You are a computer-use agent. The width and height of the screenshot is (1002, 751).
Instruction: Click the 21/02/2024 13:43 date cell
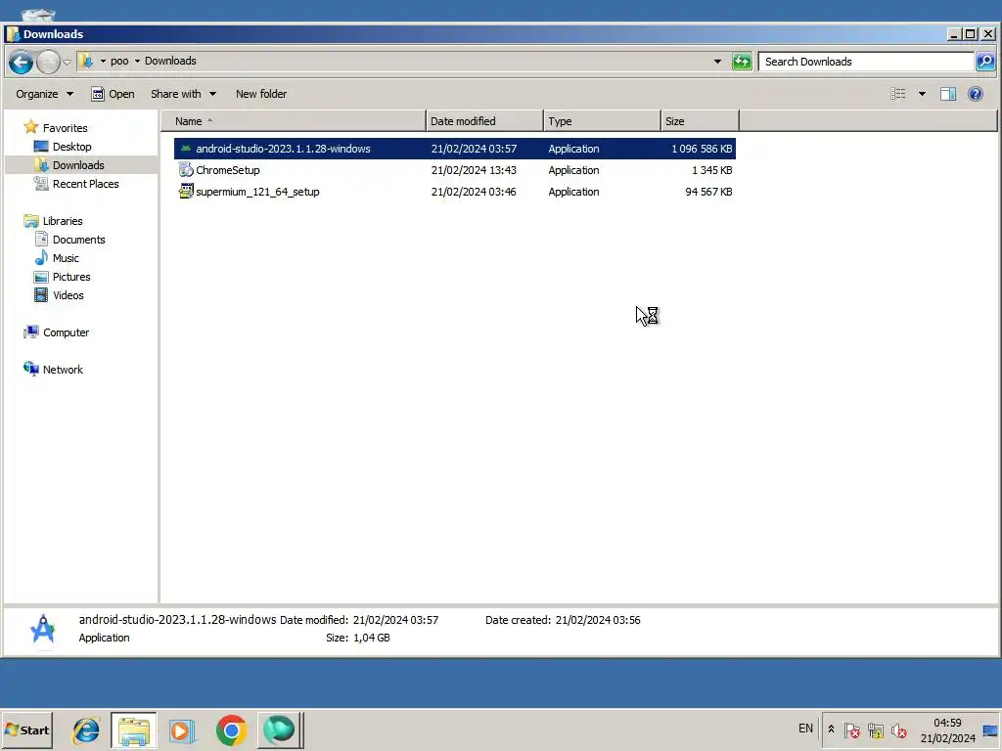(474, 170)
